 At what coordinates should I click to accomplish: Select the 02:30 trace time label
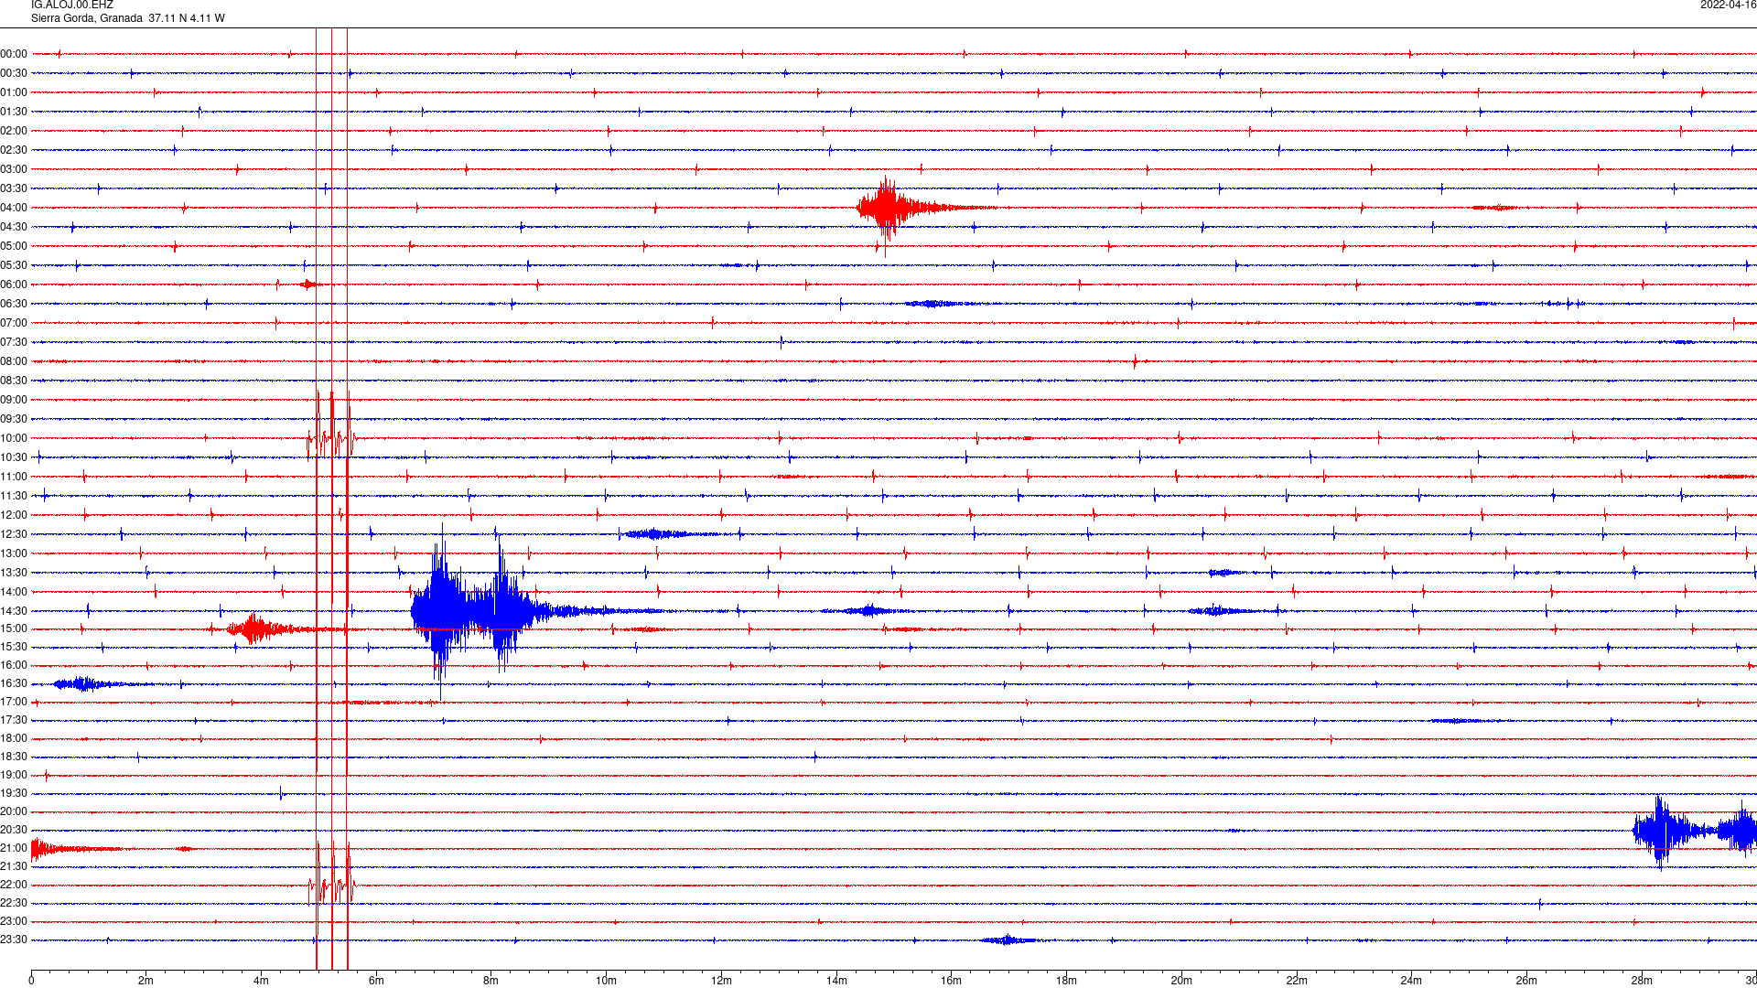coord(14,150)
